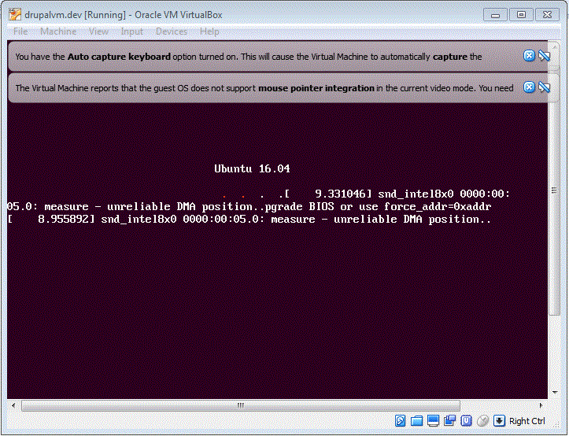
Task: Click the horizontal scrollbar thumb
Action: tap(241, 405)
